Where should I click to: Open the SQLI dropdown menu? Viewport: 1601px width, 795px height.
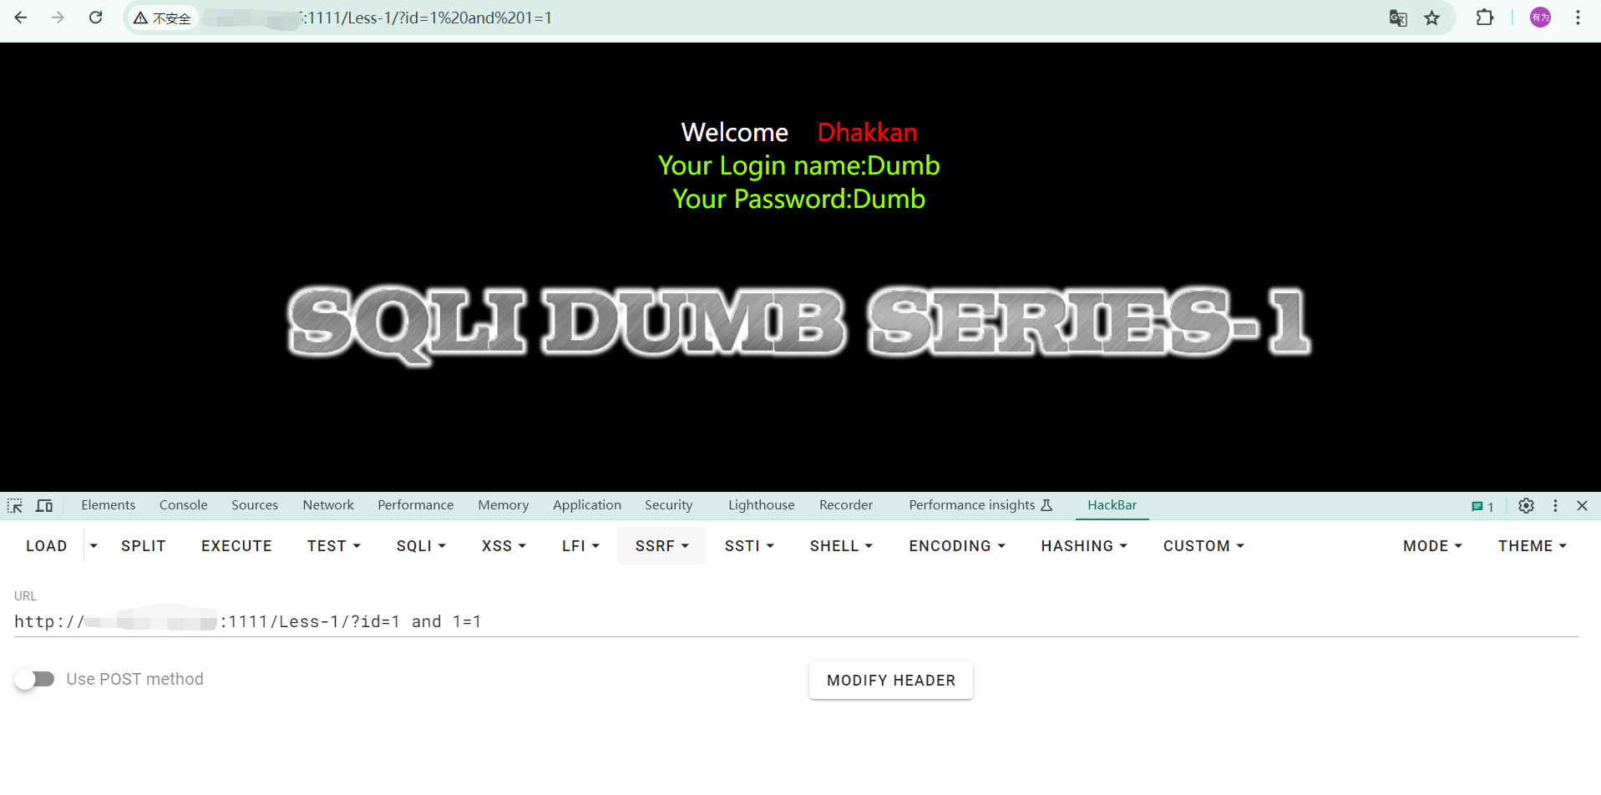[x=421, y=546]
